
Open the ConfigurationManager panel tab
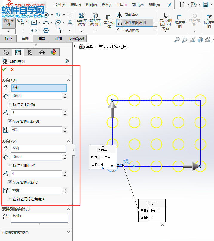30,52
